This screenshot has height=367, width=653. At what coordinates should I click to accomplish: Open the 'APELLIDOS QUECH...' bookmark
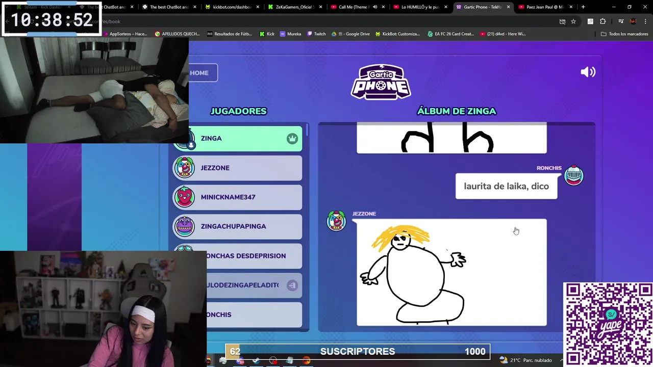click(x=177, y=34)
